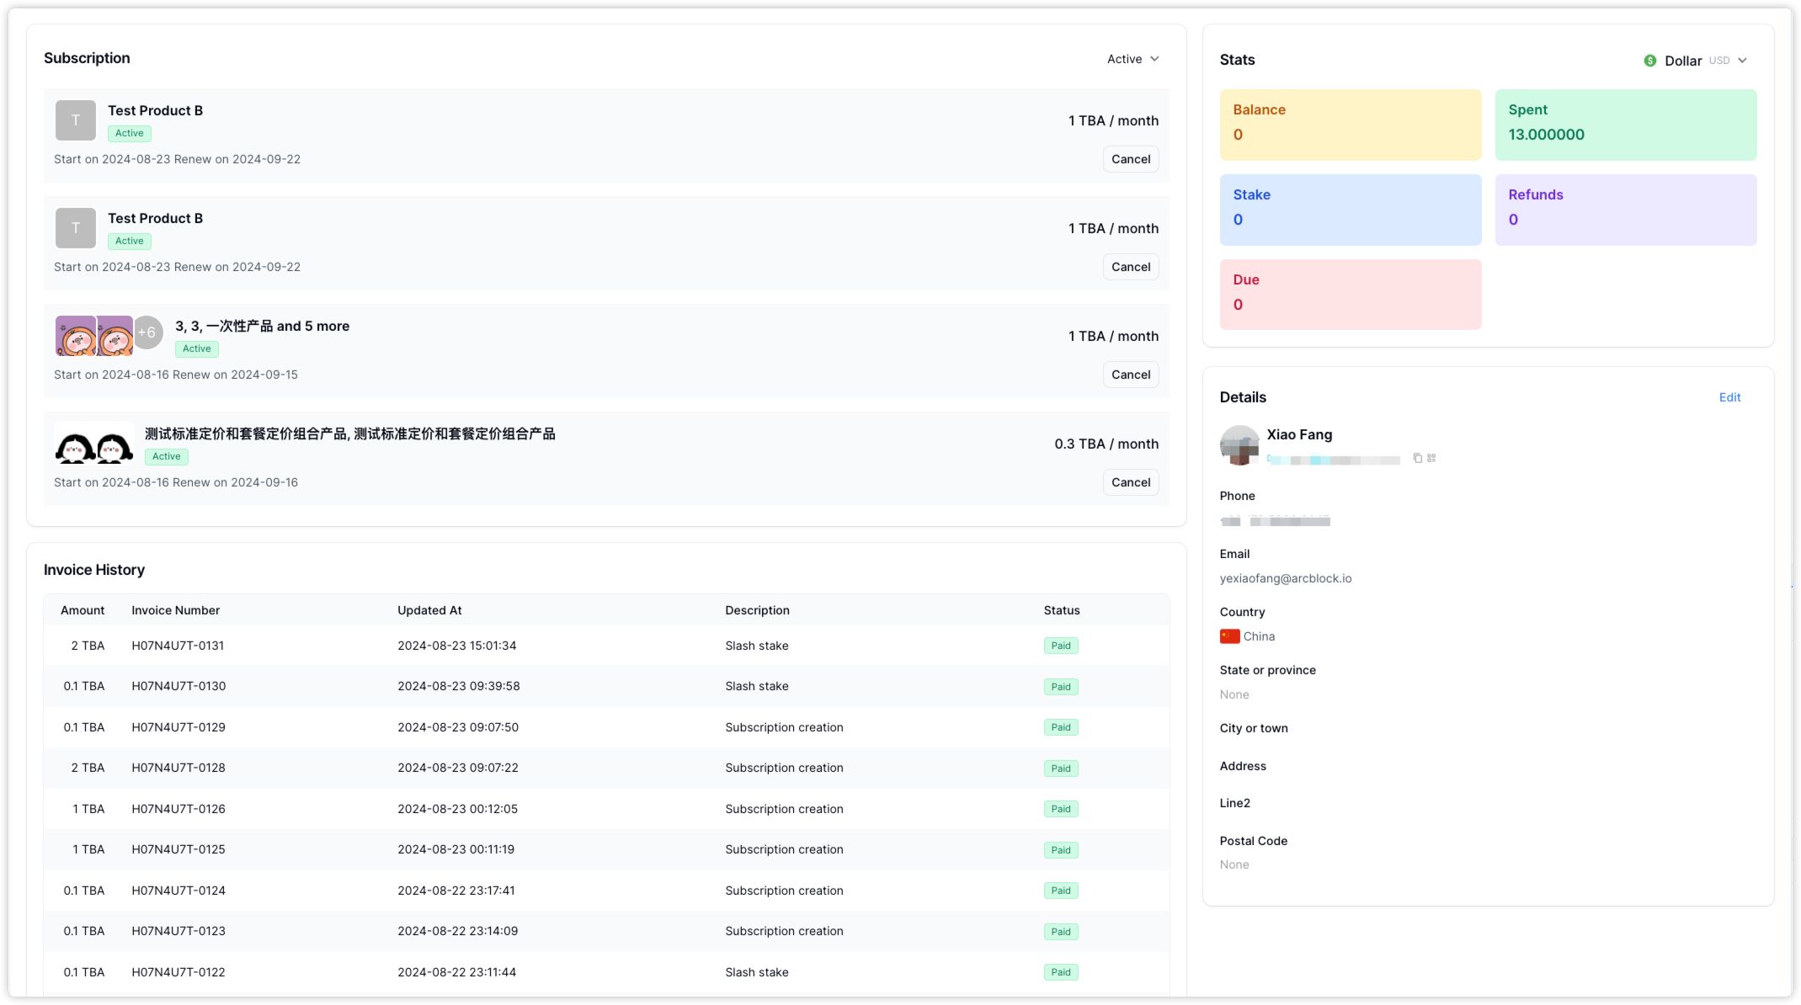Click the yellow Balance stat card

(1350, 125)
